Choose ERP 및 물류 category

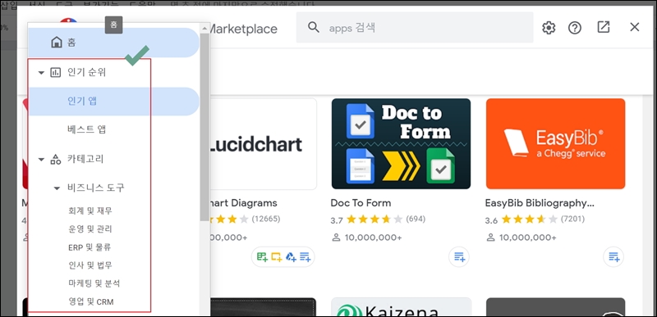pos(90,247)
